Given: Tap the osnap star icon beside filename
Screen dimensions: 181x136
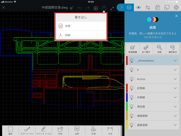Looking at the screenshot, I should [71, 8].
